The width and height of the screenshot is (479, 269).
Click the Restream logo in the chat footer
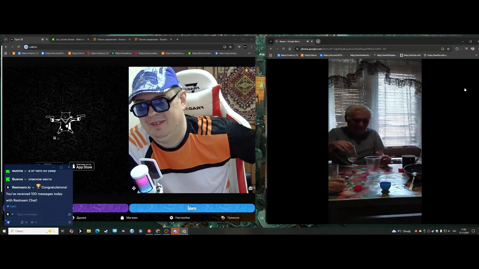point(8,222)
